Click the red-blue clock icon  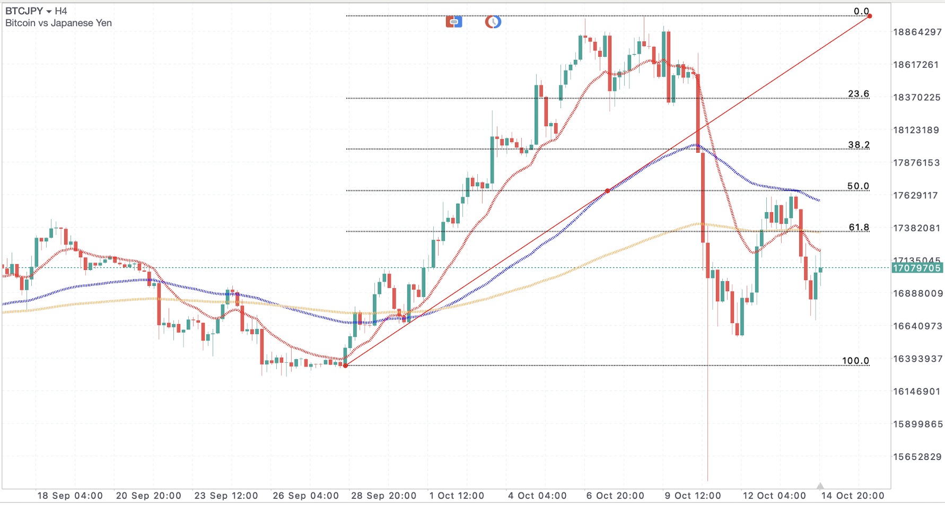(493, 22)
